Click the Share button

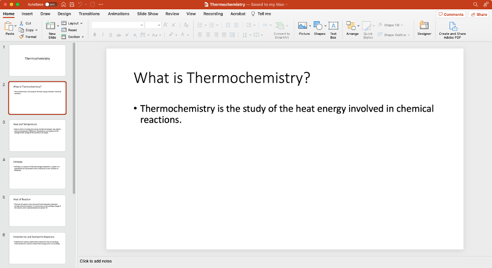click(x=479, y=14)
